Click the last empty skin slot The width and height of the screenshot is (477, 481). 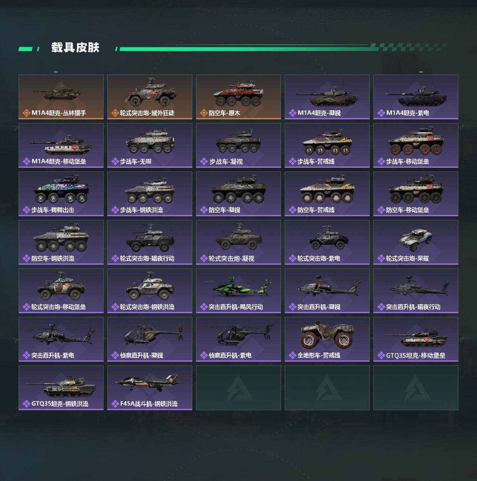point(416,388)
